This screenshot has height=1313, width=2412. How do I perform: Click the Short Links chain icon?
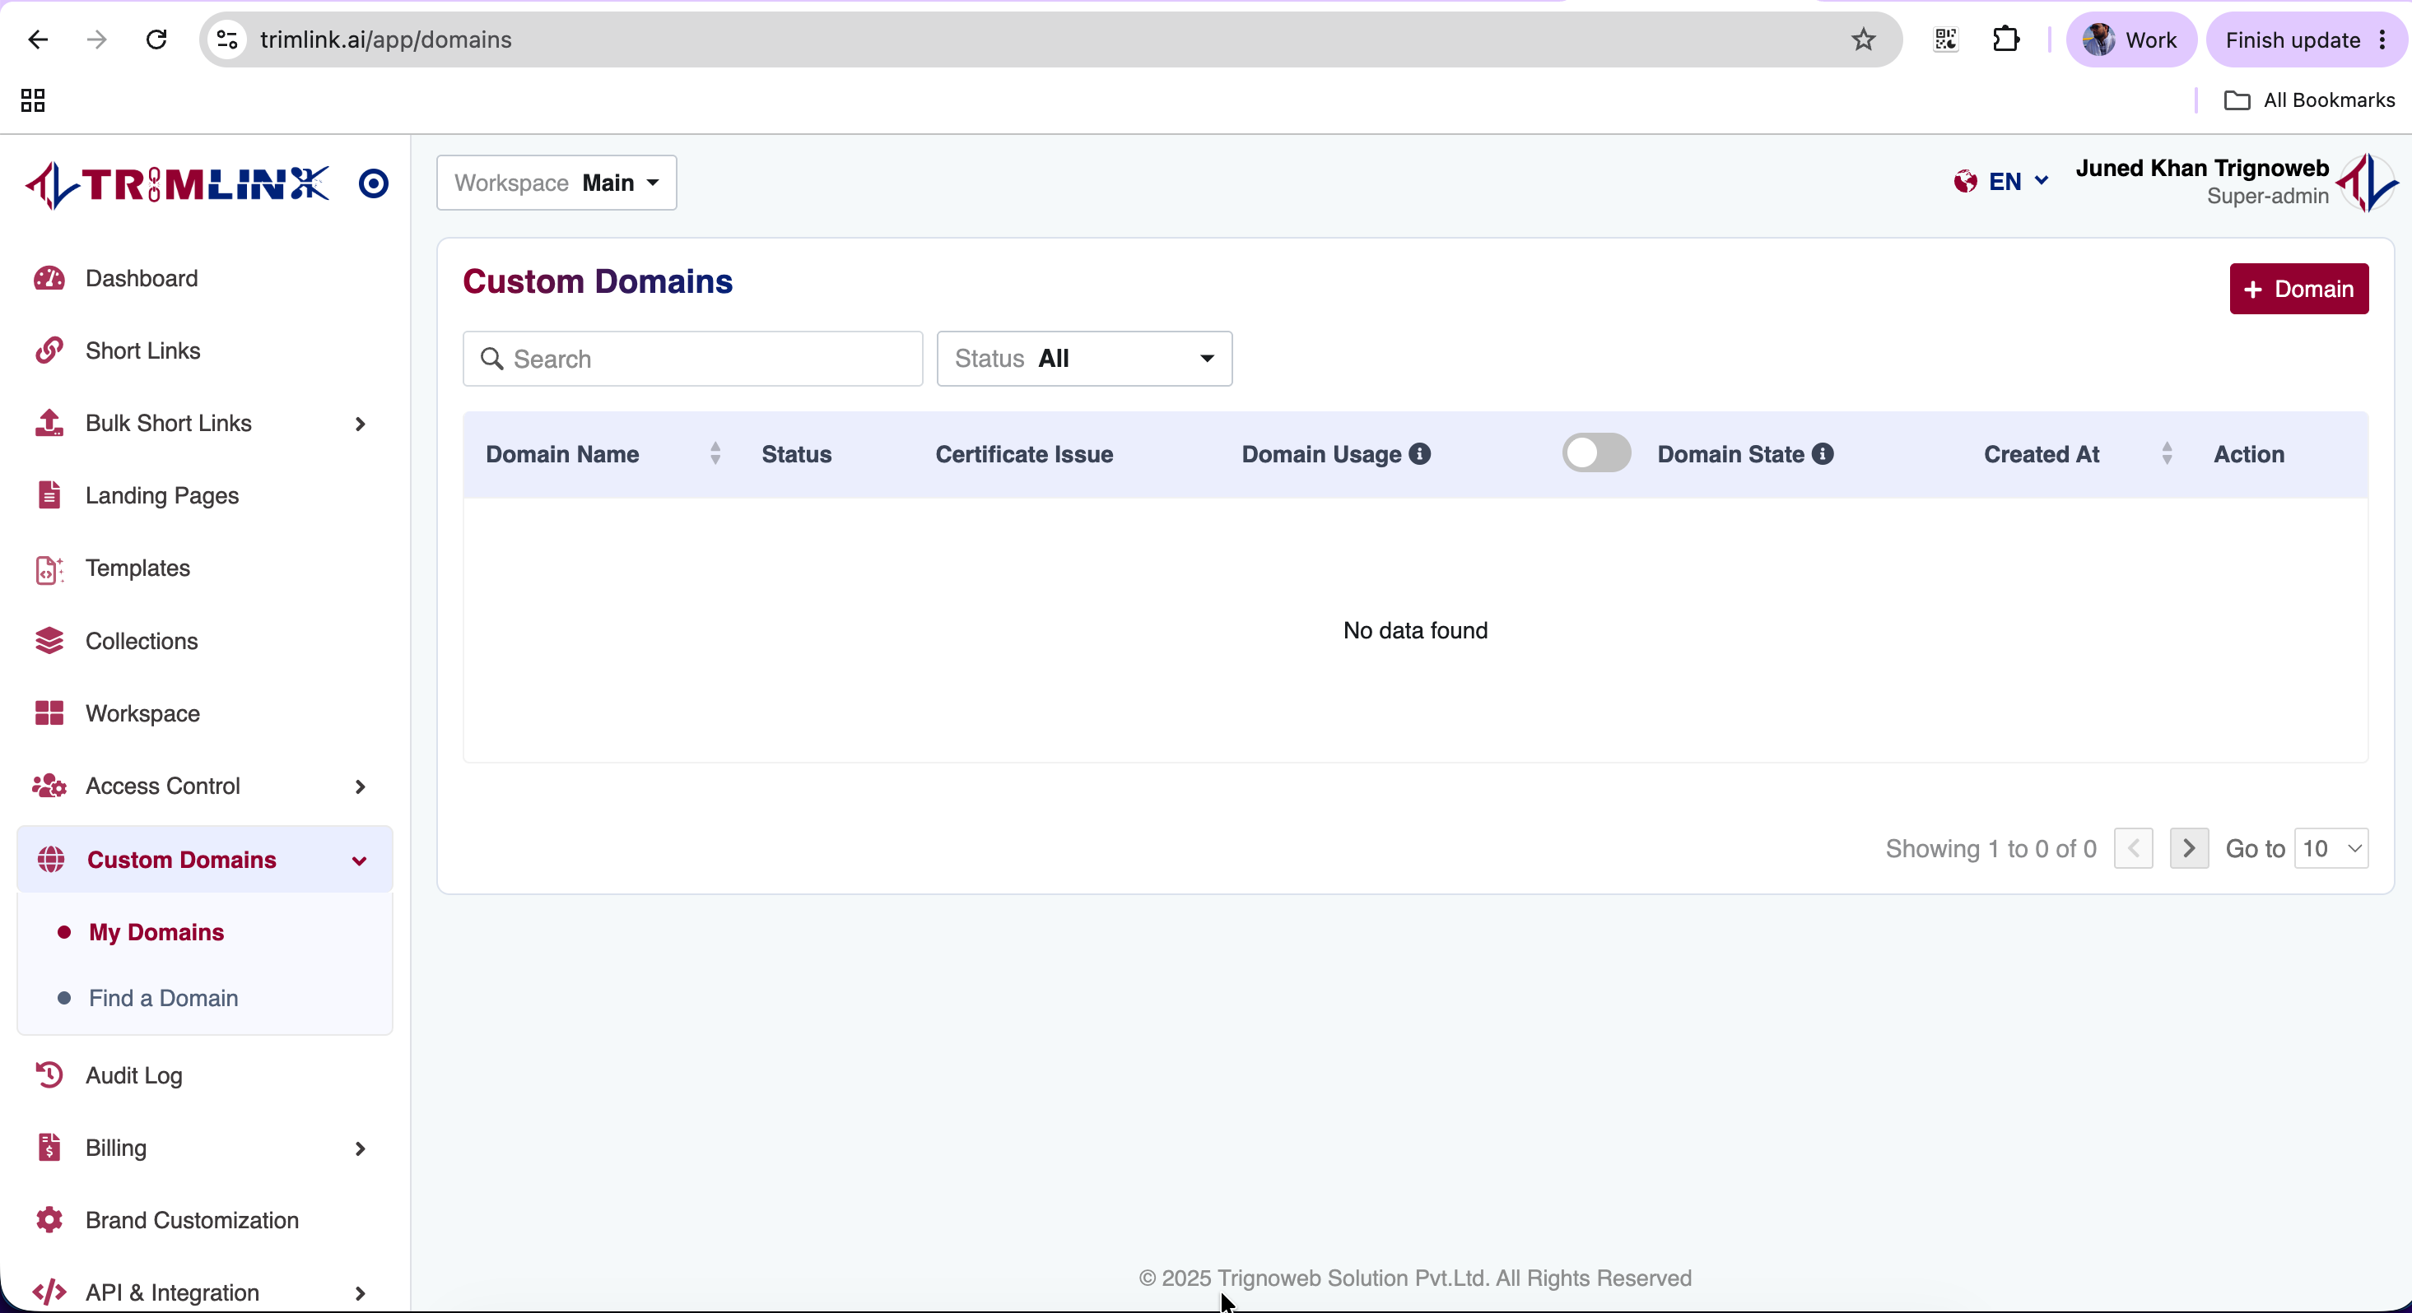pyautogui.click(x=49, y=351)
